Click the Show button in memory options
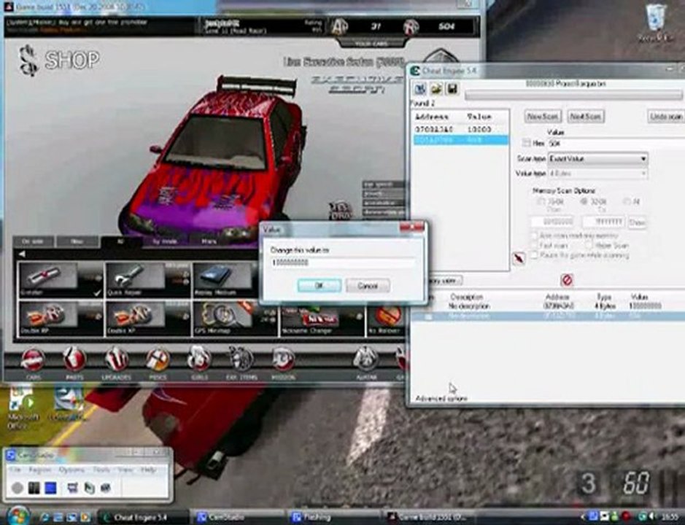 [637, 222]
